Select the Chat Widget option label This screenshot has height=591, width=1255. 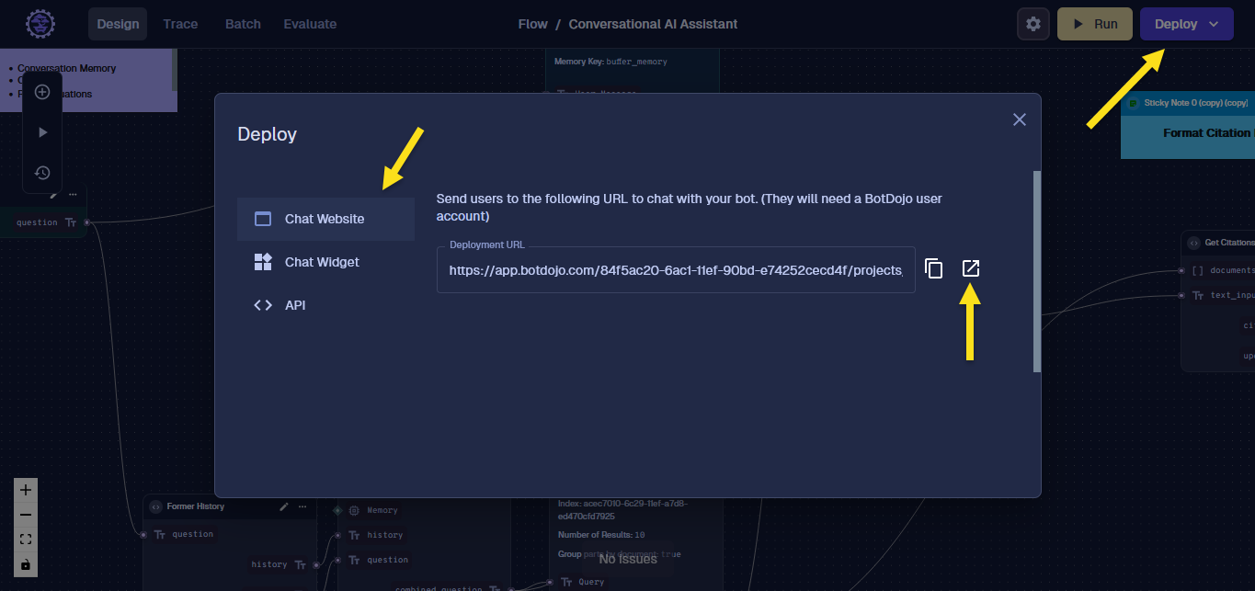(322, 262)
